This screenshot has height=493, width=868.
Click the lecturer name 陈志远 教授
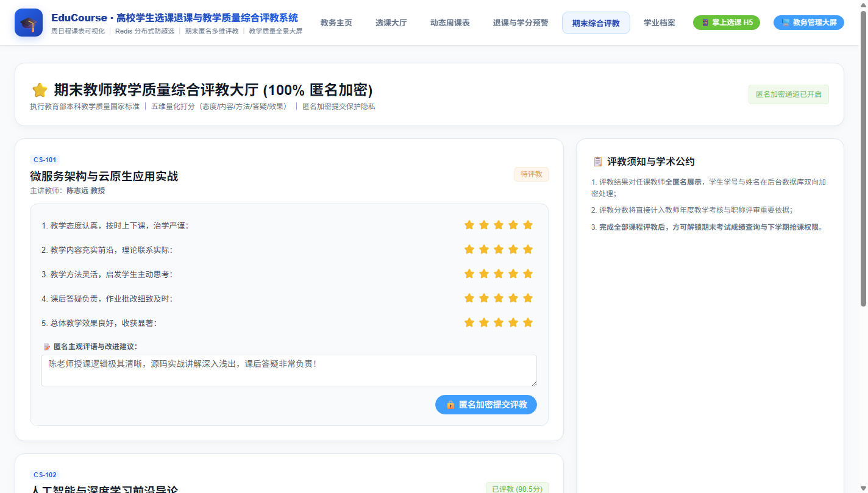(86, 191)
